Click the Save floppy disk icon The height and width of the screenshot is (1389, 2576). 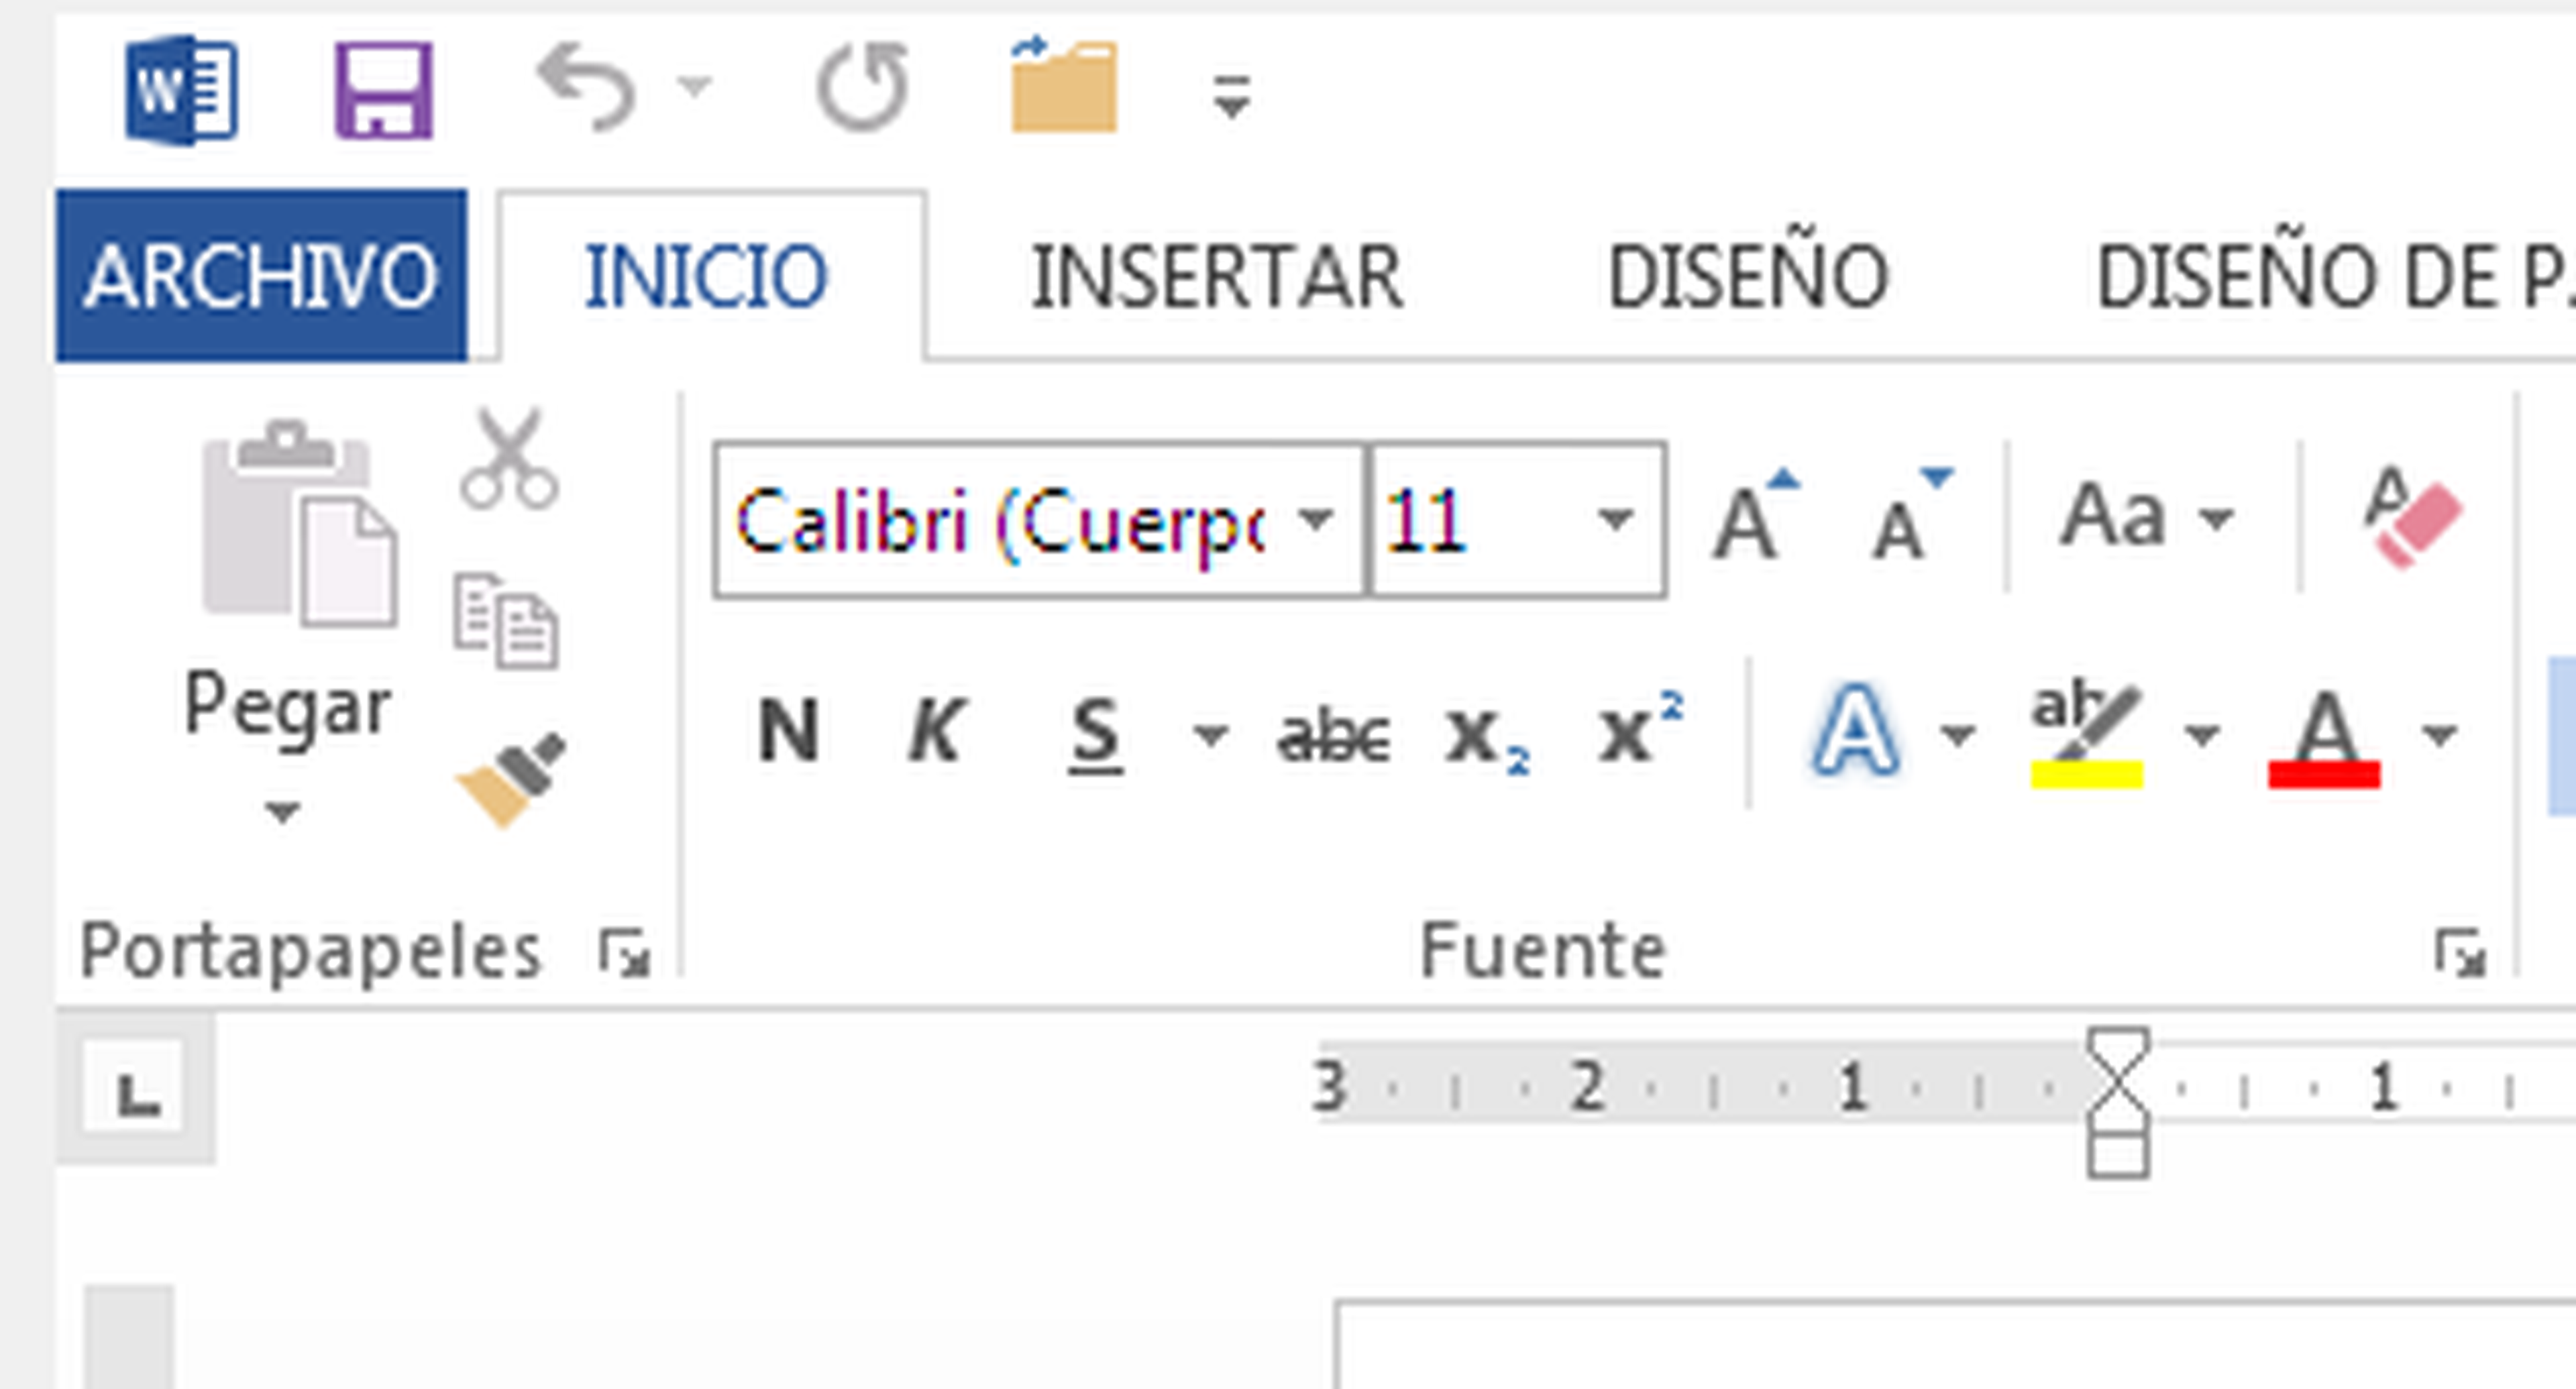point(383,90)
